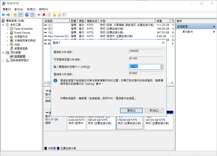Toggle the Show/Hide Action Pane icon
Viewport: 217px width, 156px height.
click(x=32, y=15)
